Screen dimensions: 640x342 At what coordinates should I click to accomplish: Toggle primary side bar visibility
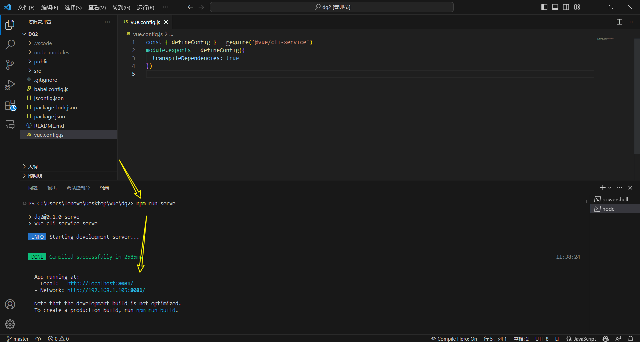[x=544, y=7]
